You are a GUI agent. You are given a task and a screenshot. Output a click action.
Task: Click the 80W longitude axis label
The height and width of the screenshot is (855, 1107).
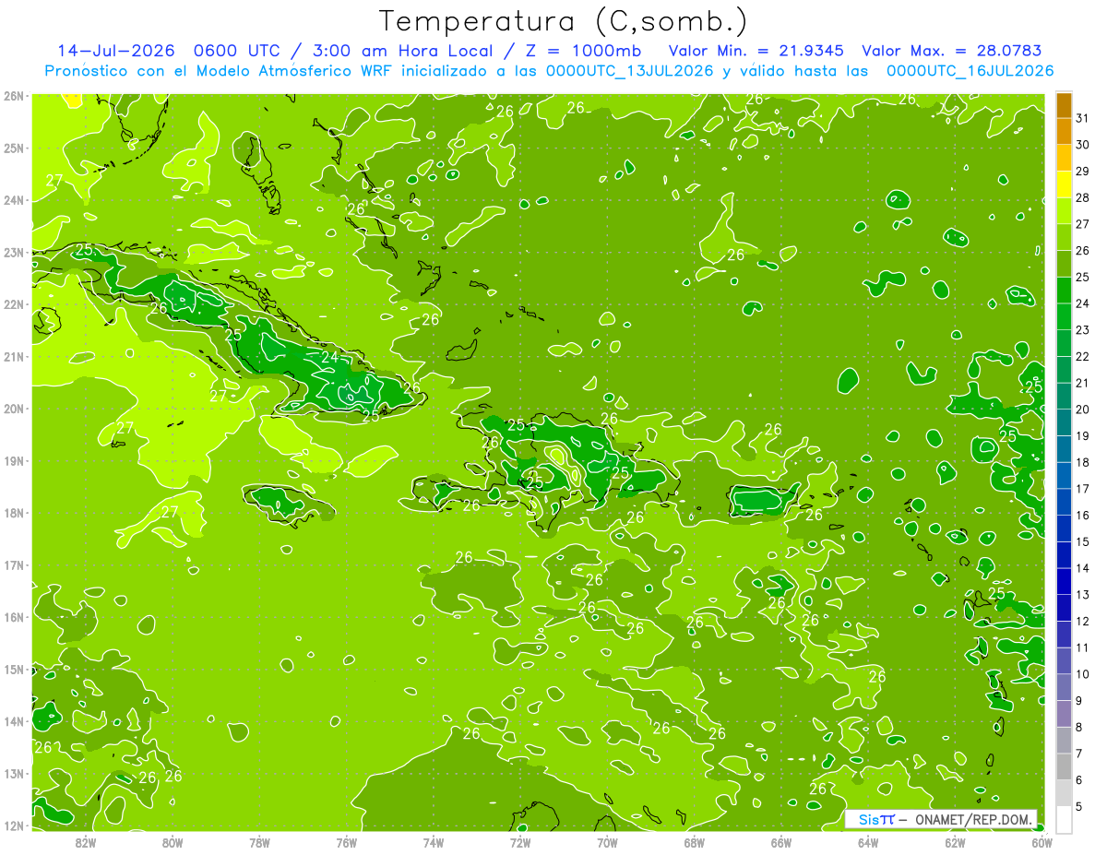coord(173,842)
